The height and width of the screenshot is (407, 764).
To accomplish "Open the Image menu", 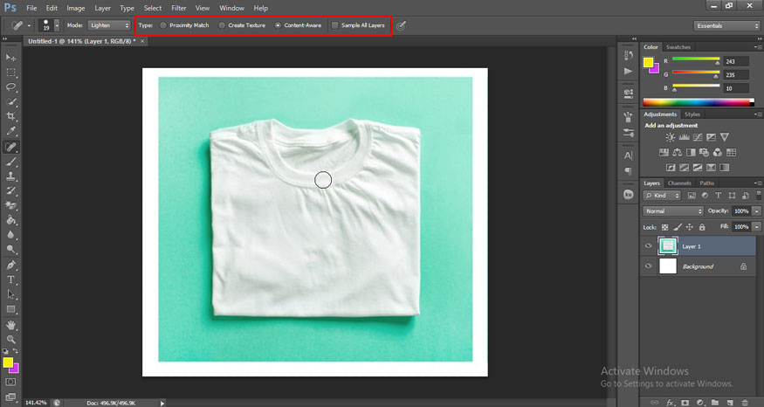I will (75, 8).
